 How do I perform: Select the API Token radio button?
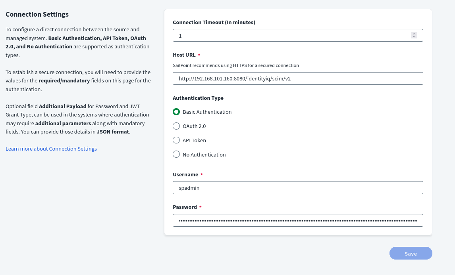point(176,140)
